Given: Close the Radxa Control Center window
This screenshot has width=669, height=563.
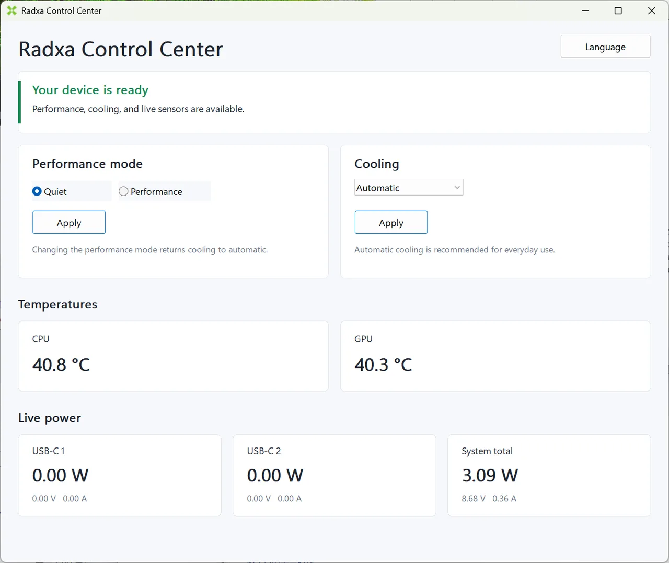Looking at the screenshot, I should [652, 10].
